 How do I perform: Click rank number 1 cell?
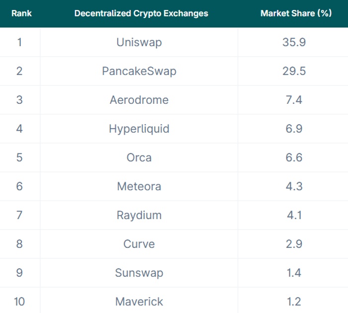click(x=19, y=42)
